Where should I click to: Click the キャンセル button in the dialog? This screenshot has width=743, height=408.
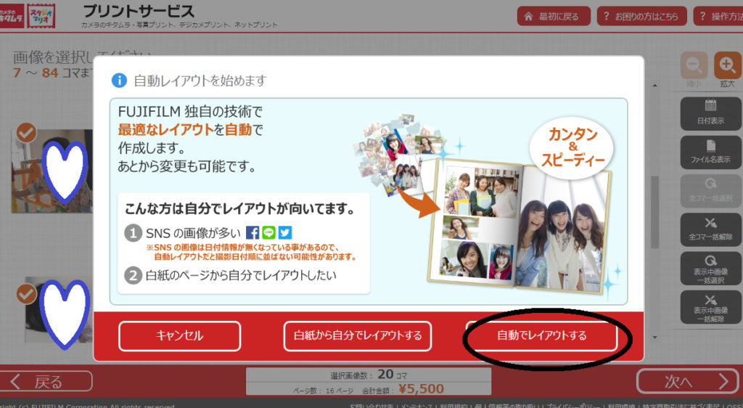(180, 336)
